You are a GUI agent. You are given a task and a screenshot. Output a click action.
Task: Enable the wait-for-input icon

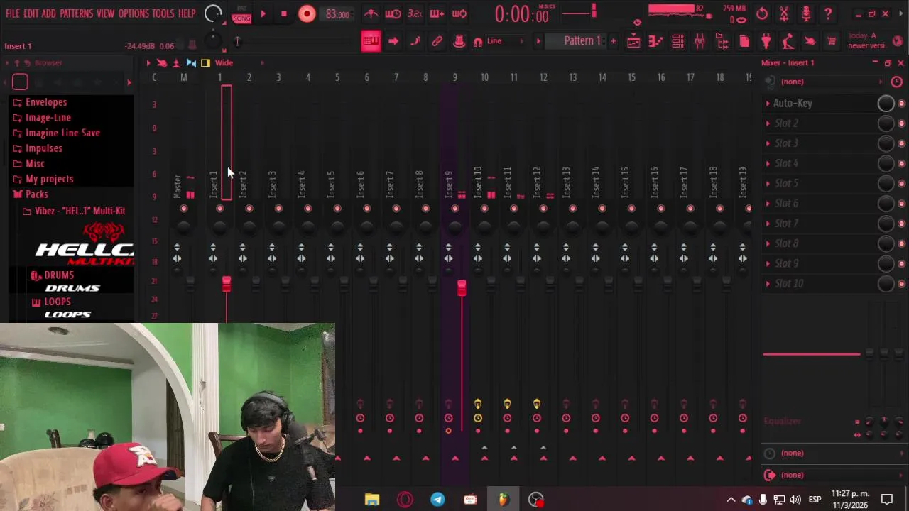point(393,13)
